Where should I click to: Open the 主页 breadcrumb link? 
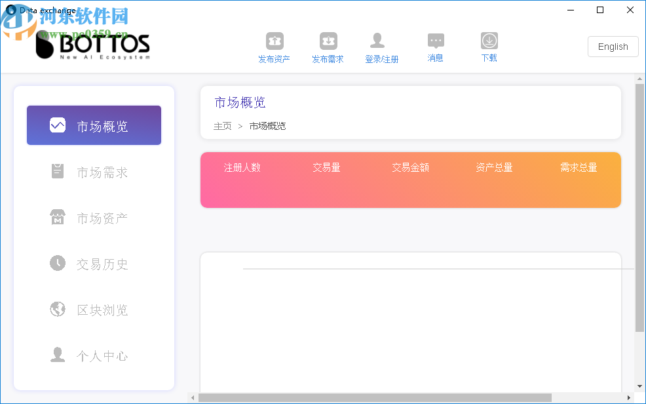pos(223,126)
